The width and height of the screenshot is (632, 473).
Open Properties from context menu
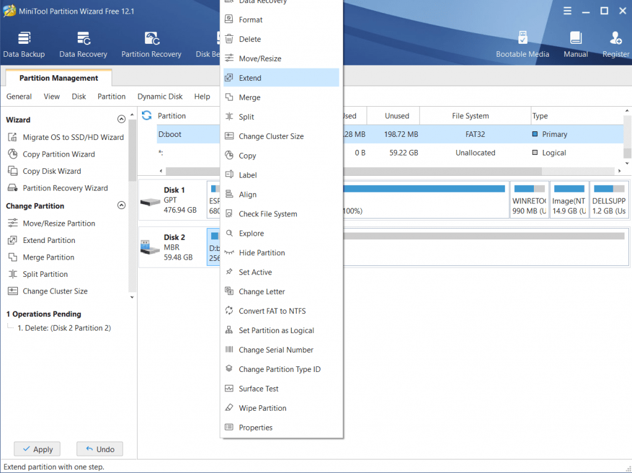281,427
